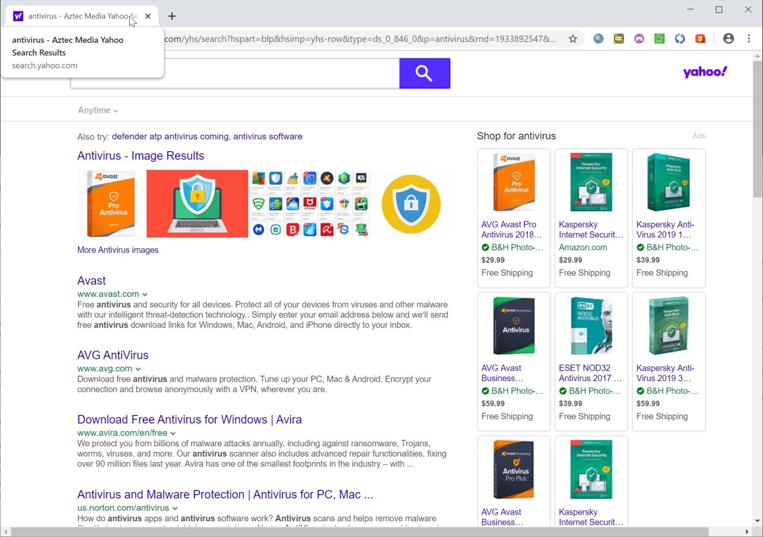The image size is (763, 537).
Task: Open the AVG AntiVirus search result
Action: tap(113, 355)
